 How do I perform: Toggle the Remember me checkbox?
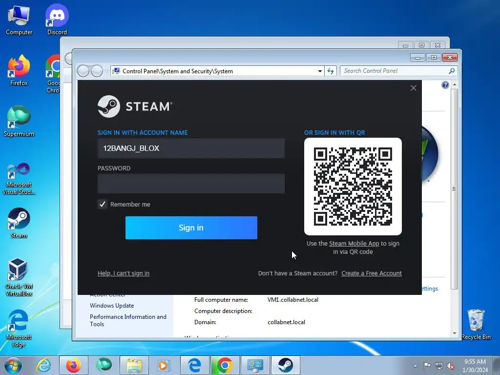(103, 205)
